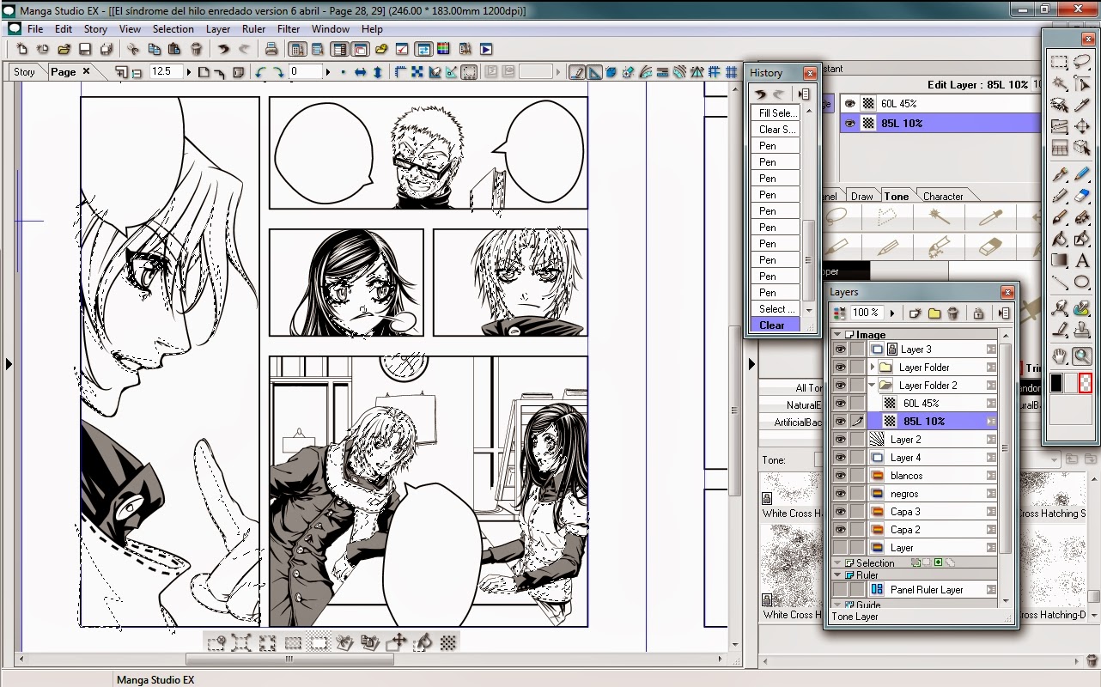
Task: Open the Ruler menu
Action: 253,29
